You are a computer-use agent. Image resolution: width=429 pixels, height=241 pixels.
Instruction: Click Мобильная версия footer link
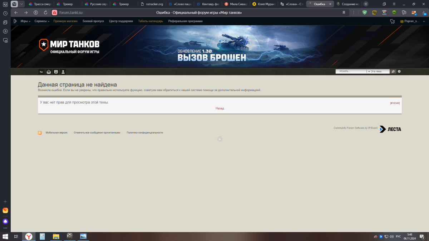56,132
